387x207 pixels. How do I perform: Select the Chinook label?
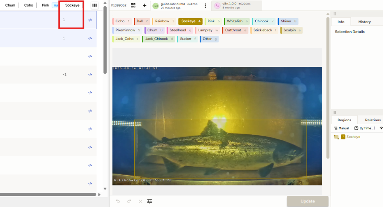point(263,21)
